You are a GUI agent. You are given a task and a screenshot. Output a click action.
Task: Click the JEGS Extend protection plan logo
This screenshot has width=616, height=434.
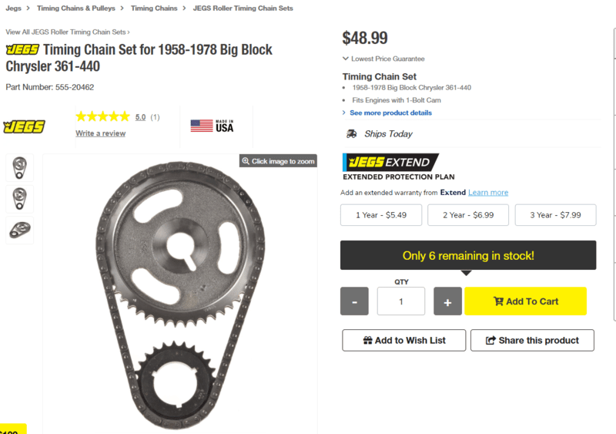click(390, 163)
